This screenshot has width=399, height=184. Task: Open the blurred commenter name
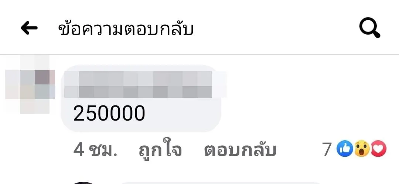point(145,84)
